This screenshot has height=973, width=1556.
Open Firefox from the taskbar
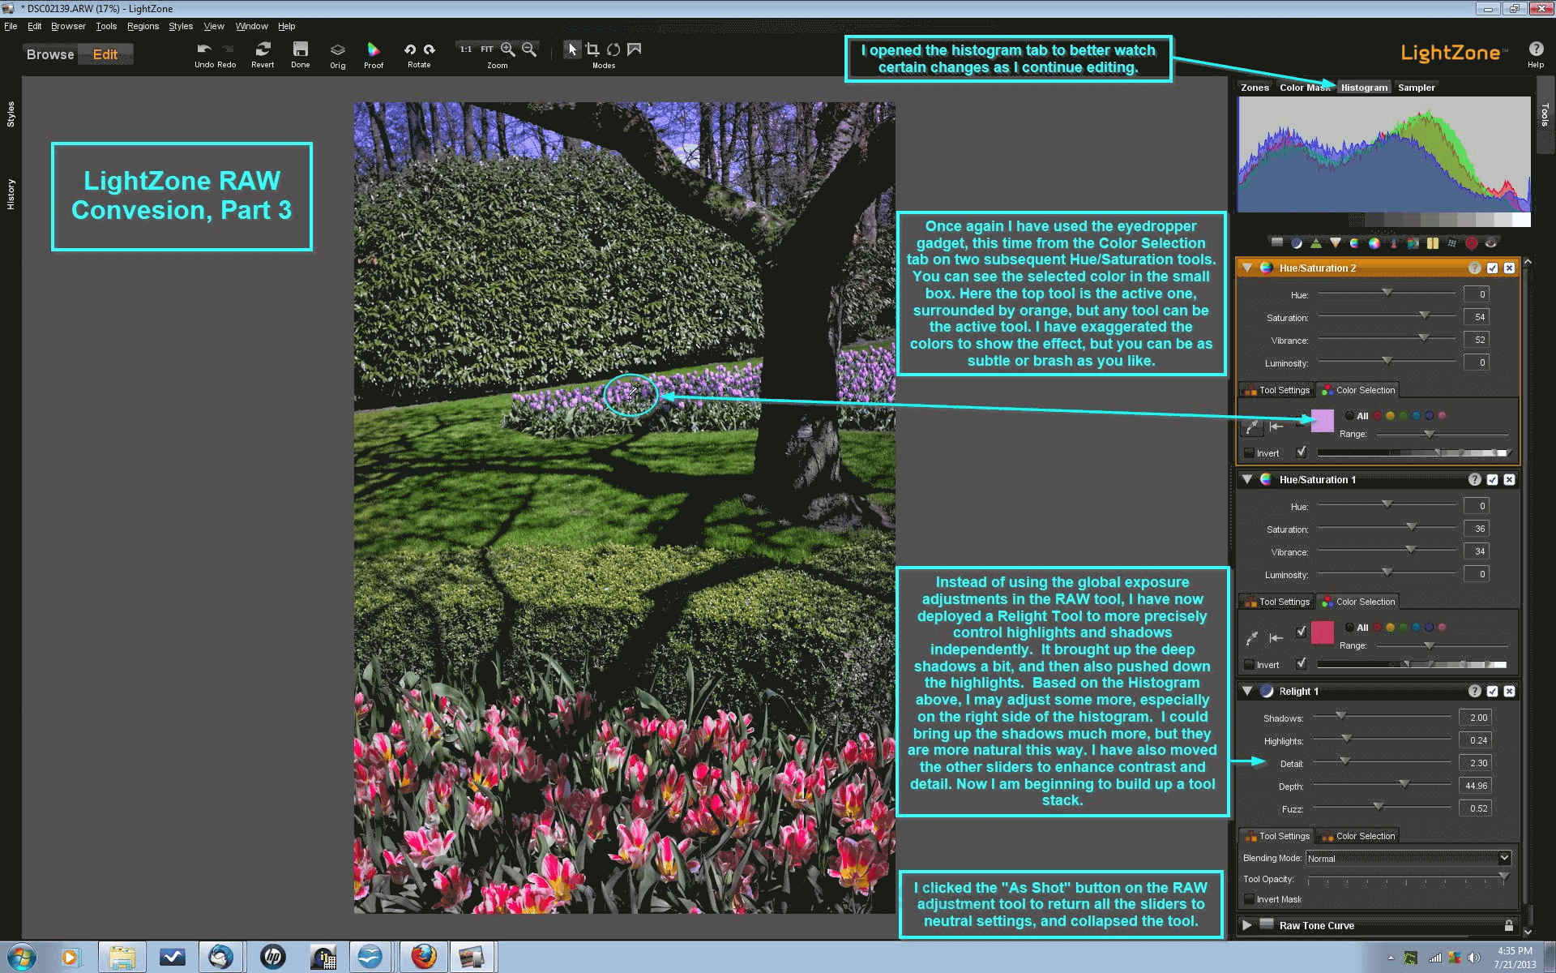point(422,957)
